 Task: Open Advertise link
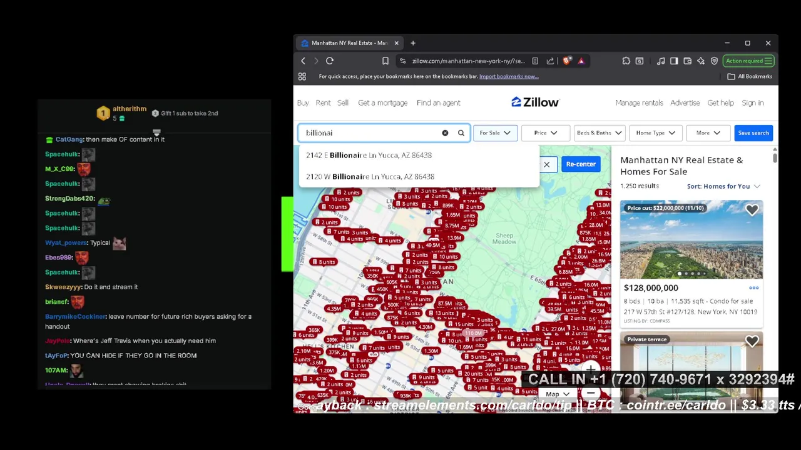click(x=685, y=103)
